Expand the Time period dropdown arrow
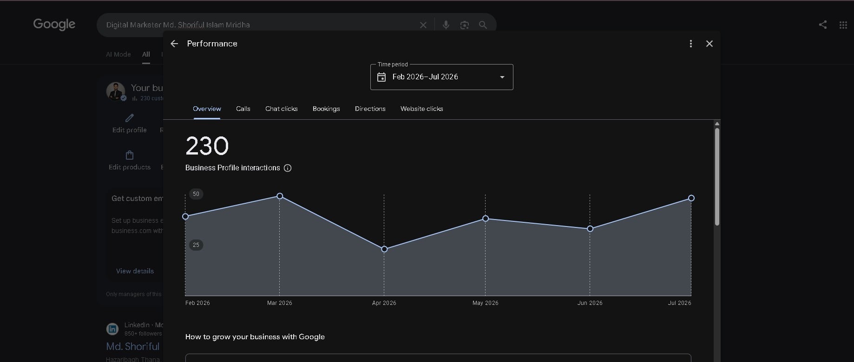854x362 pixels. (x=502, y=77)
